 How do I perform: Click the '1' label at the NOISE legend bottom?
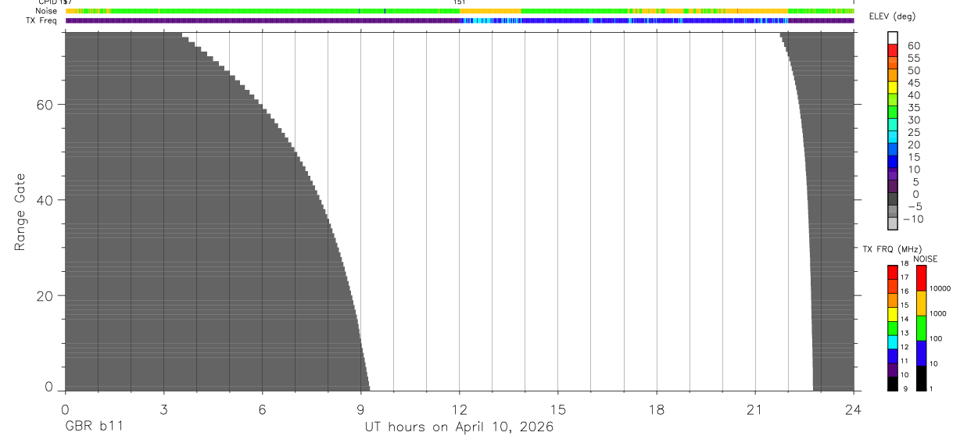[x=930, y=388]
